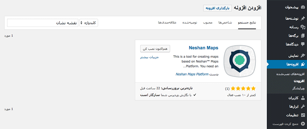Open the رسانه menu label
The height and width of the screenshot is (129, 307).
point(294,27)
